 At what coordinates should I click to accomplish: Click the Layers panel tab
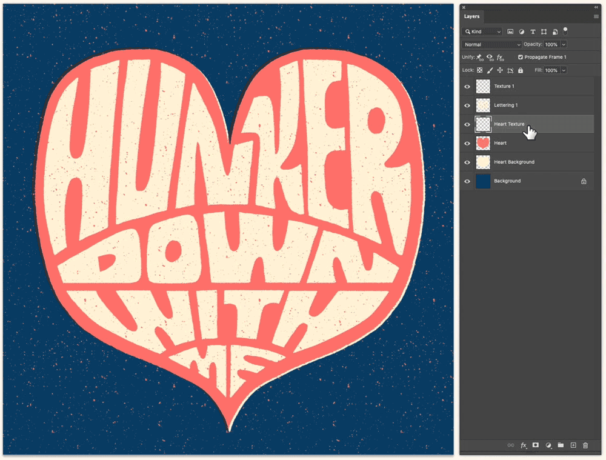point(472,17)
